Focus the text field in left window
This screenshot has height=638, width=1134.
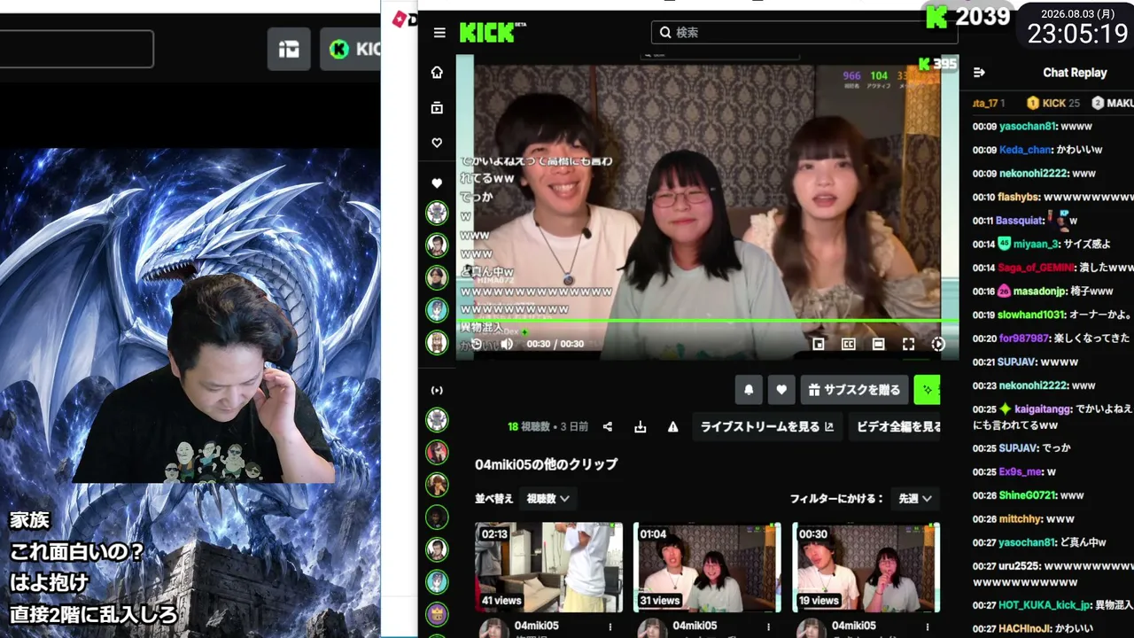coord(76,50)
